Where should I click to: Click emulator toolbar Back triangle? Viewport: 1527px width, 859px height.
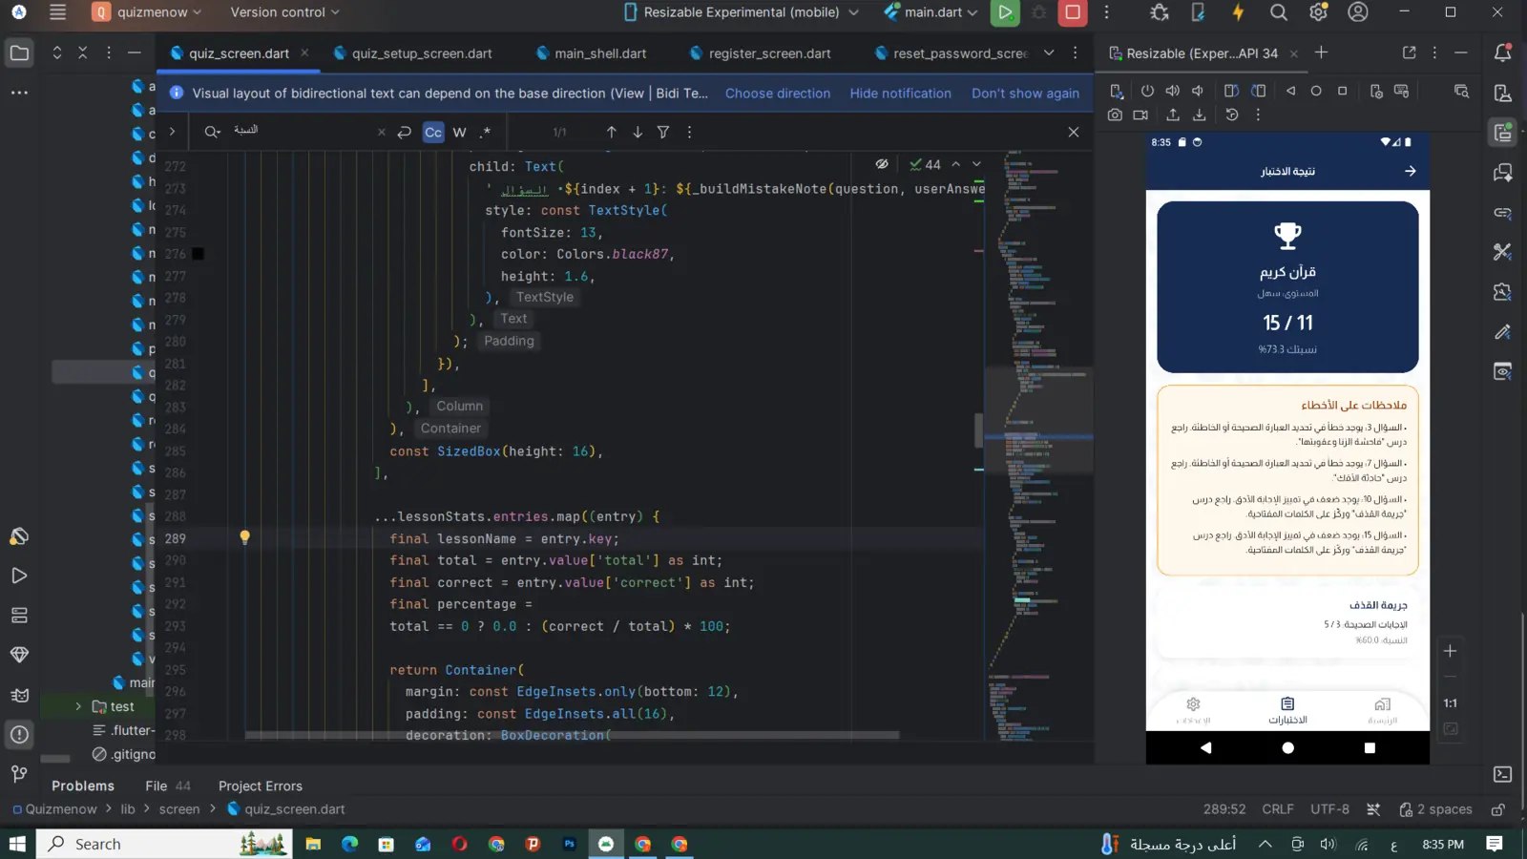(1290, 91)
